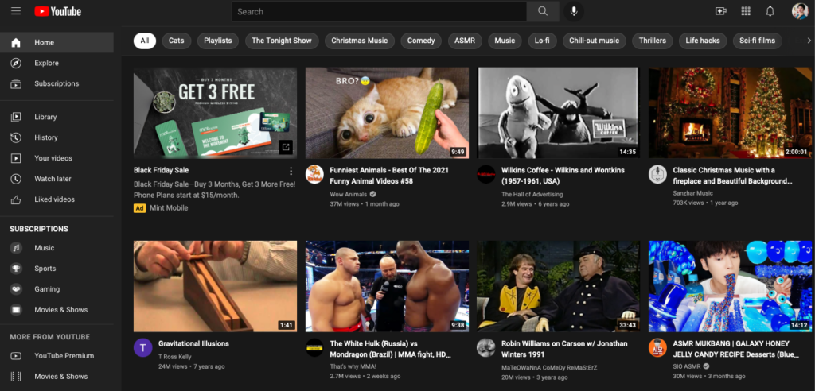This screenshot has width=815, height=391.
Task: Select the ASMR filter chip
Action: [x=465, y=41]
